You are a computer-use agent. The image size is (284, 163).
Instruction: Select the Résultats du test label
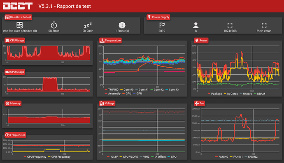click(21, 17)
